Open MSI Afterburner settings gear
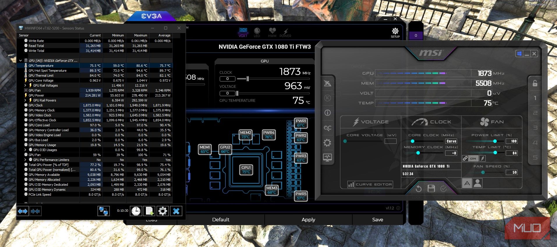Image resolution: width=557 pixels, height=247 pixels. coord(327,143)
